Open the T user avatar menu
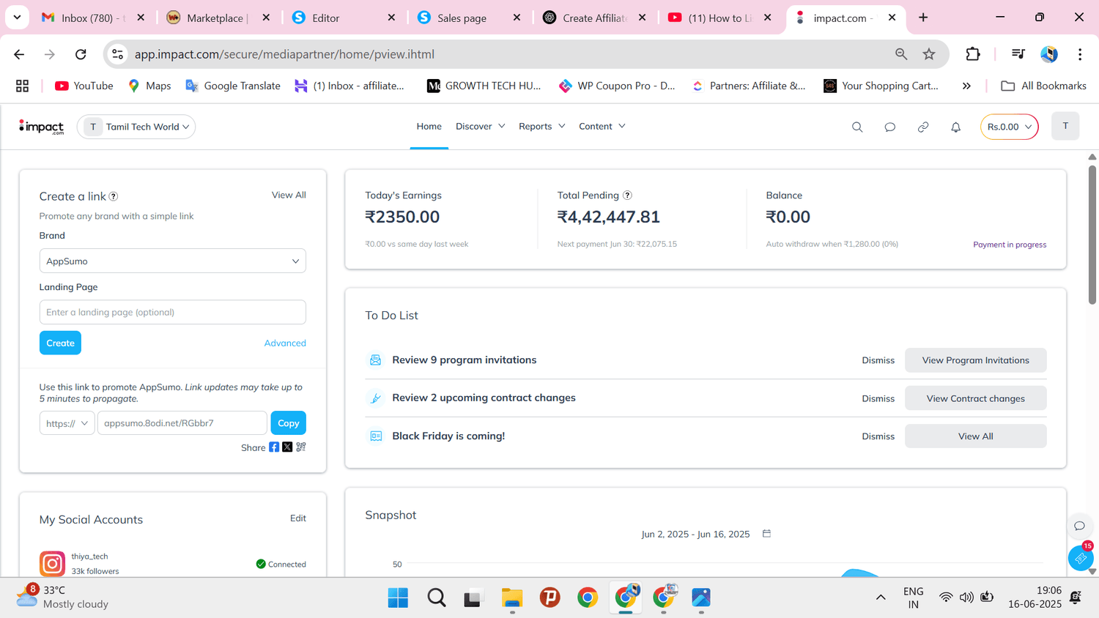 (1065, 126)
